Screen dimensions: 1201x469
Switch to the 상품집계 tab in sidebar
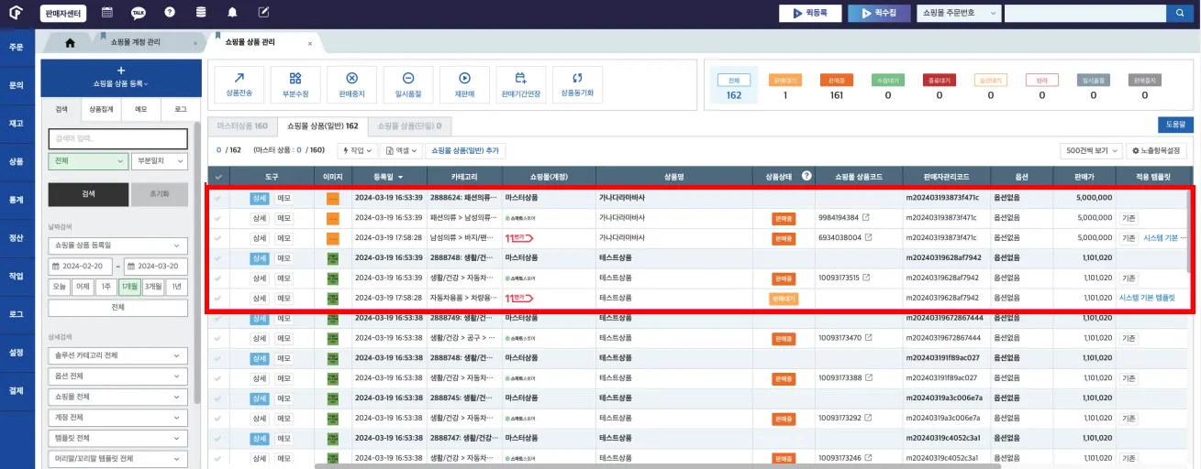[101, 109]
